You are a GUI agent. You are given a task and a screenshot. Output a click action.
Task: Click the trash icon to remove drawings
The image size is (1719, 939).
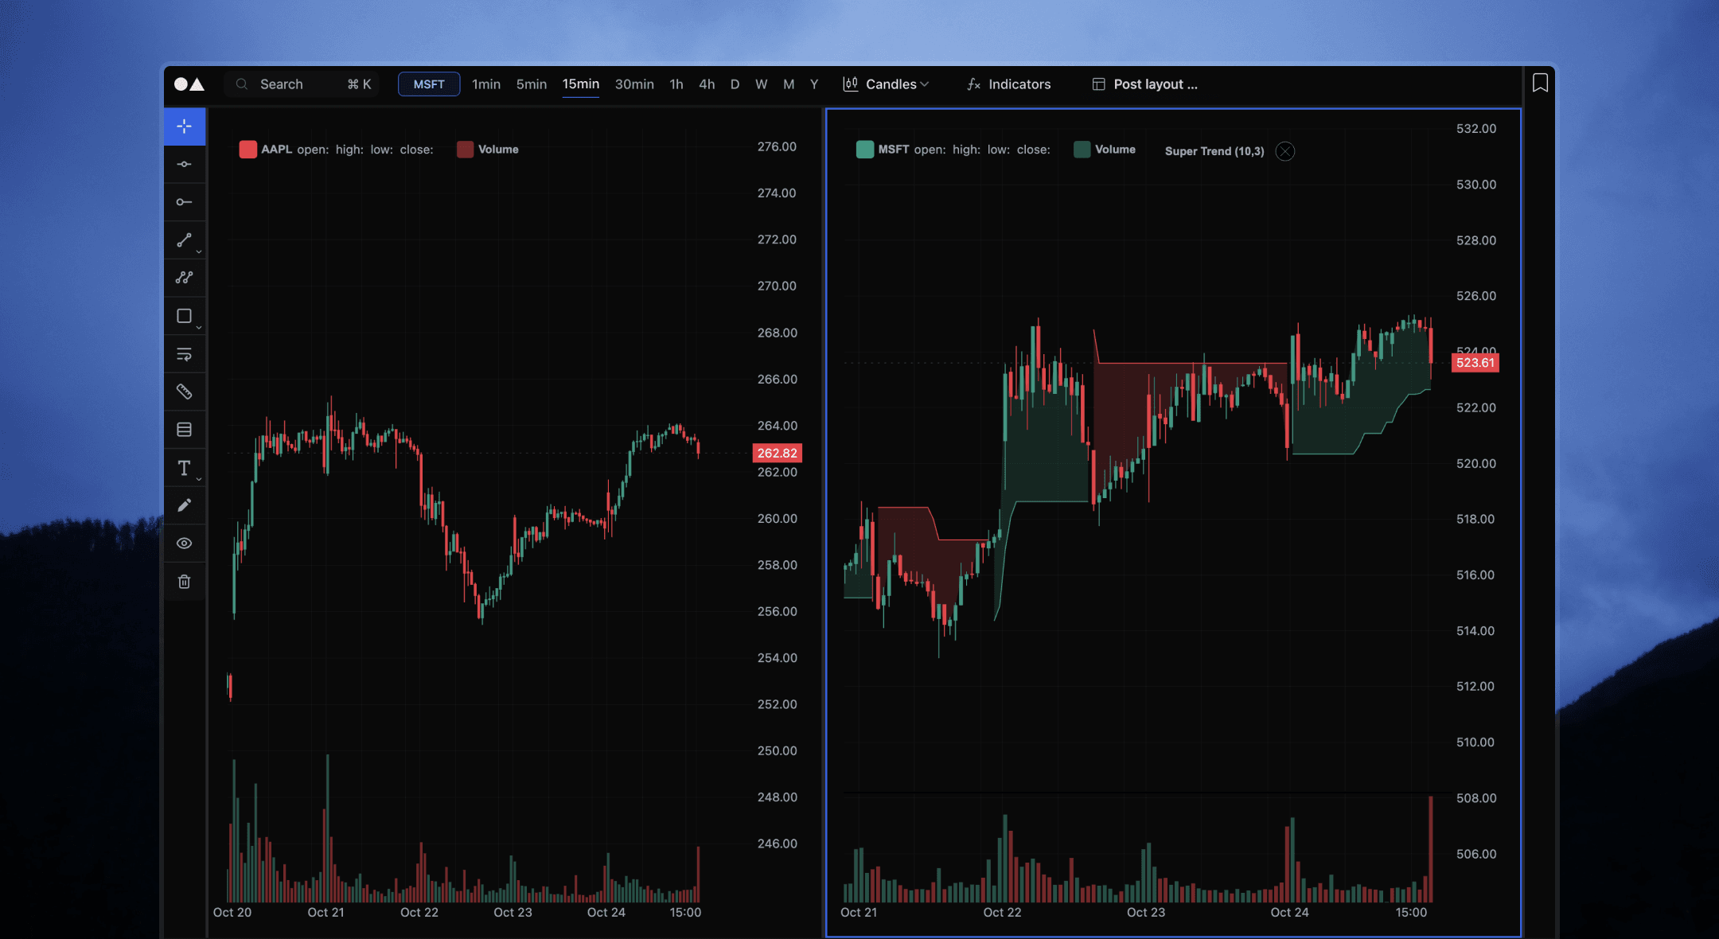tap(185, 581)
